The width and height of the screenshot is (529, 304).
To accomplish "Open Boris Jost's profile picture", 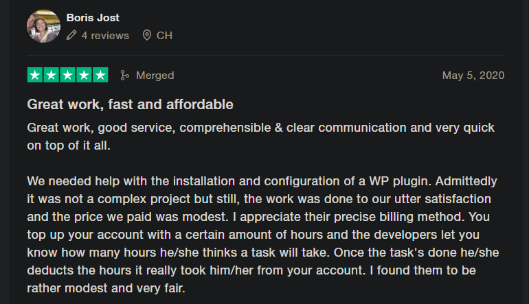I will tap(43, 26).
